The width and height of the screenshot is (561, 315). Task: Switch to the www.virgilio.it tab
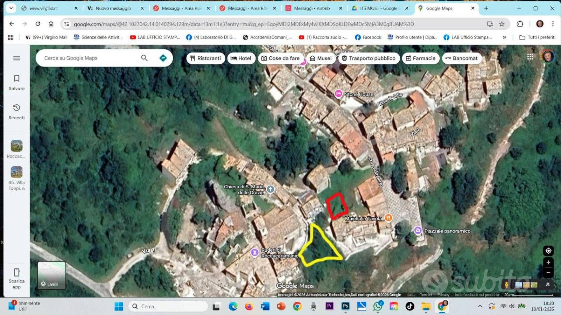tap(49, 8)
